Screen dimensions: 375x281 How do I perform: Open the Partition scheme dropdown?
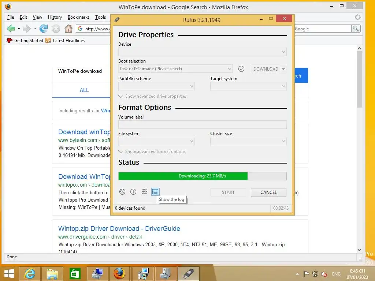[156, 86]
